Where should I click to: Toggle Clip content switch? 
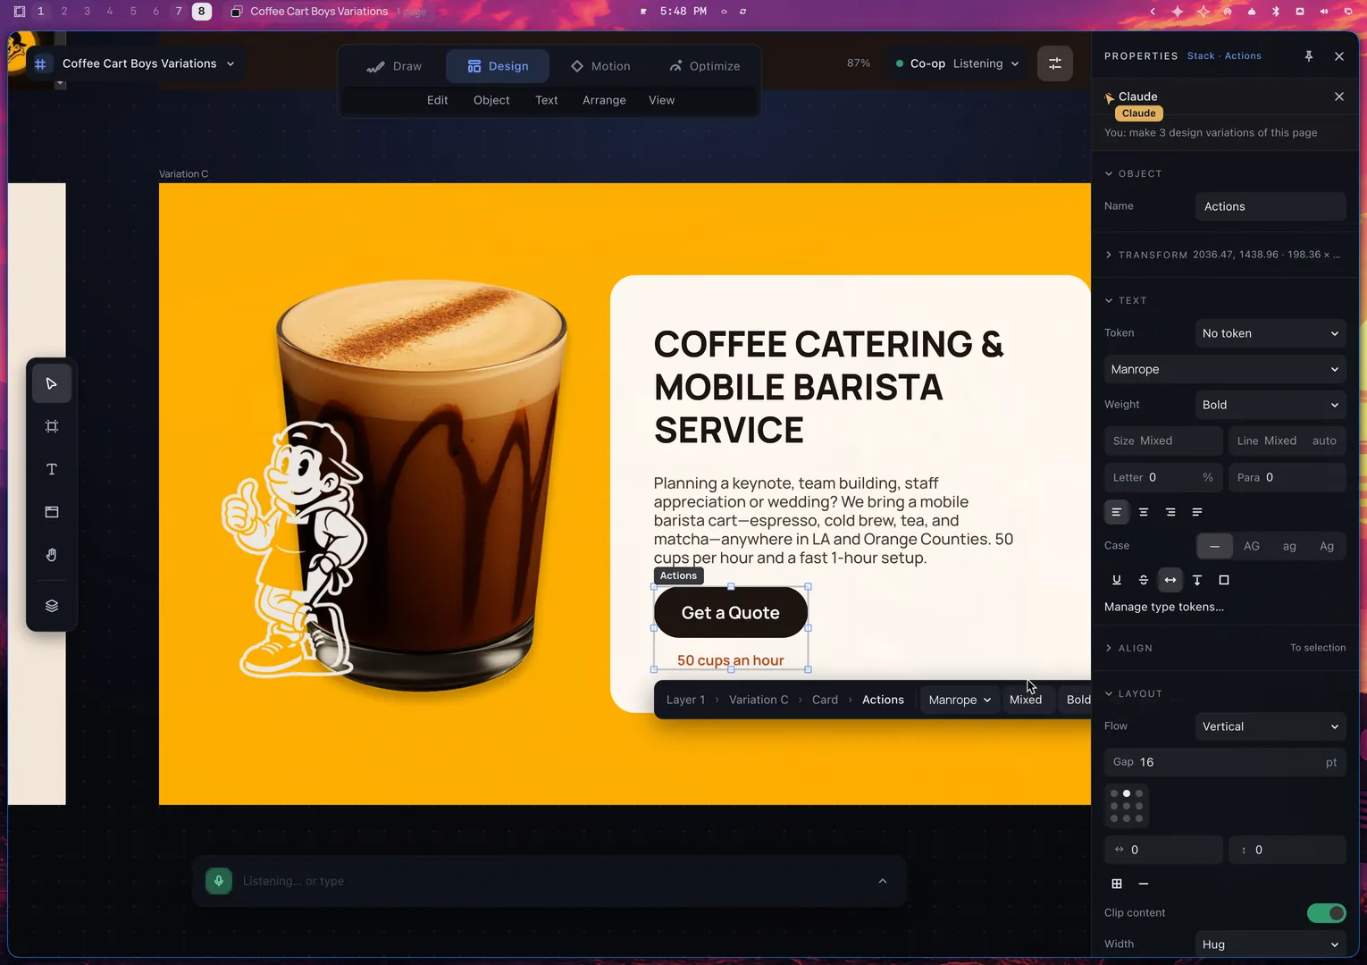(1327, 913)
